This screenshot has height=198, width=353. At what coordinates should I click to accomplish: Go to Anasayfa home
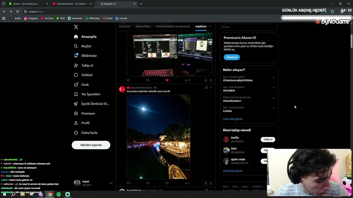(x=85, y=37)
